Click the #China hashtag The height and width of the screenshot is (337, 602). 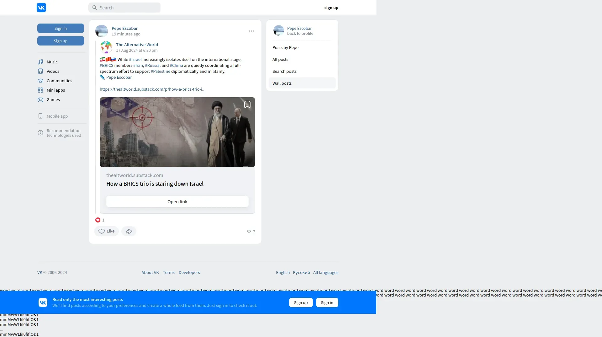click(x=176, y=65)
